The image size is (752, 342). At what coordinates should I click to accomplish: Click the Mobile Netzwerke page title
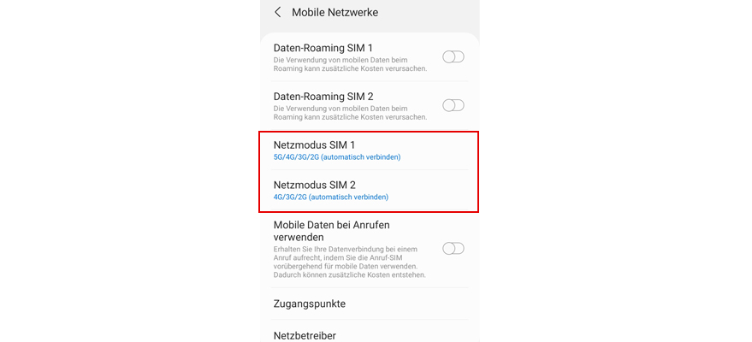tap(335, 13)
